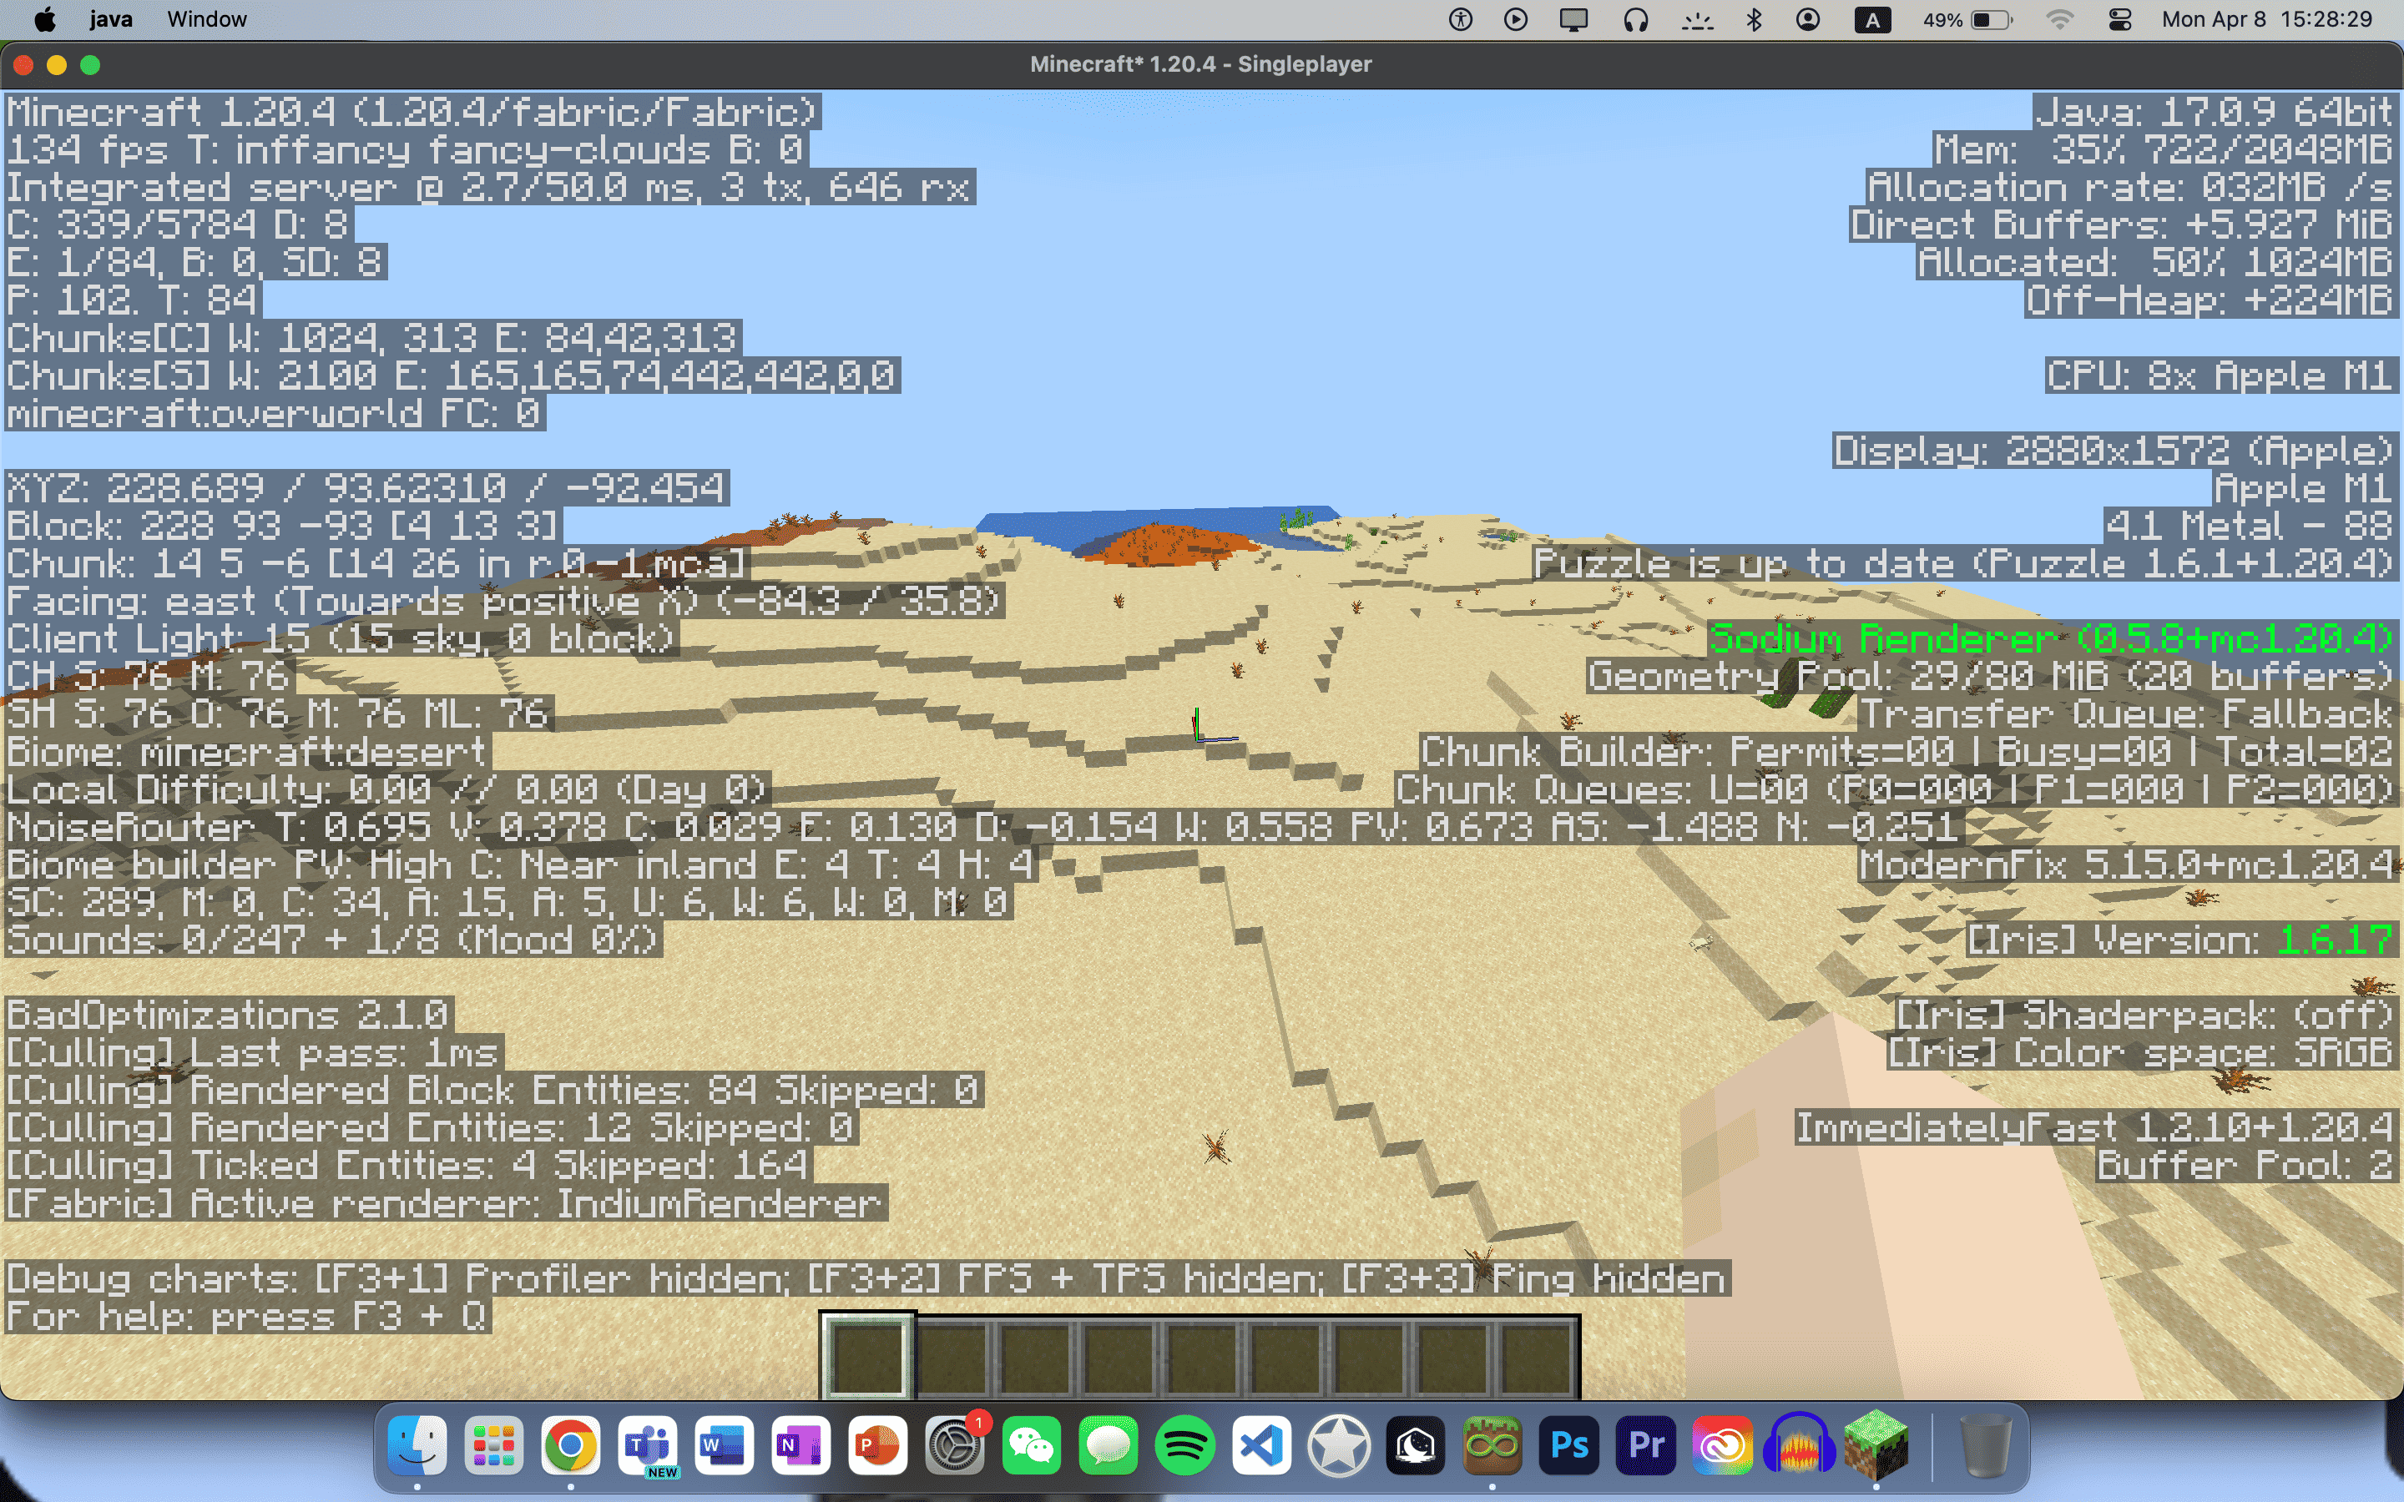
Task: Open the Bluetooth menu bar icon
Action: click(1755, 20)
